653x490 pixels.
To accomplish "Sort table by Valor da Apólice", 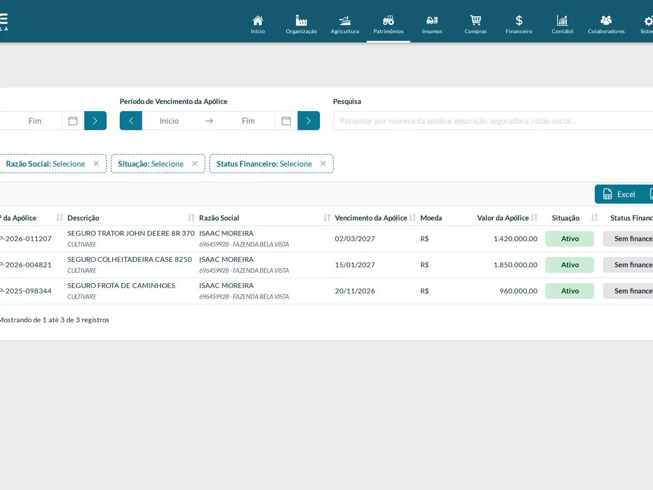I will click(534, 218).
